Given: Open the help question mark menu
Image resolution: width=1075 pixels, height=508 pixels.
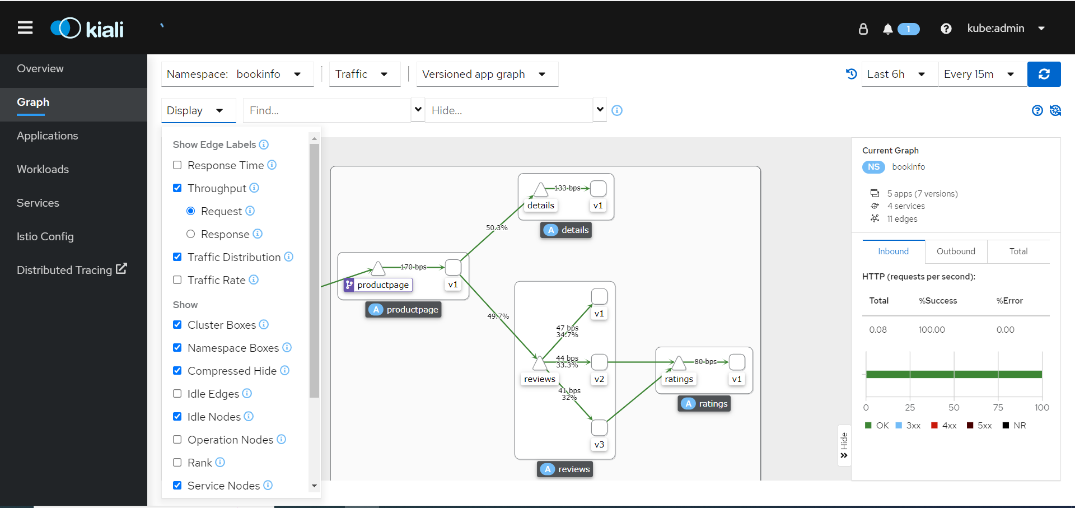Looking at the screenshot, I should (946, 29).
